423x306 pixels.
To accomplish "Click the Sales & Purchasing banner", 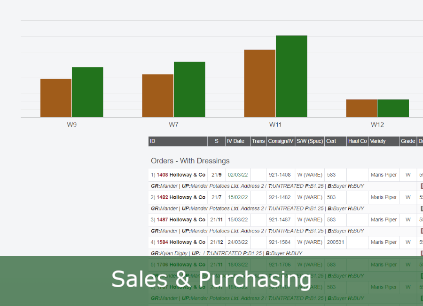I will (x=211, y=280).
